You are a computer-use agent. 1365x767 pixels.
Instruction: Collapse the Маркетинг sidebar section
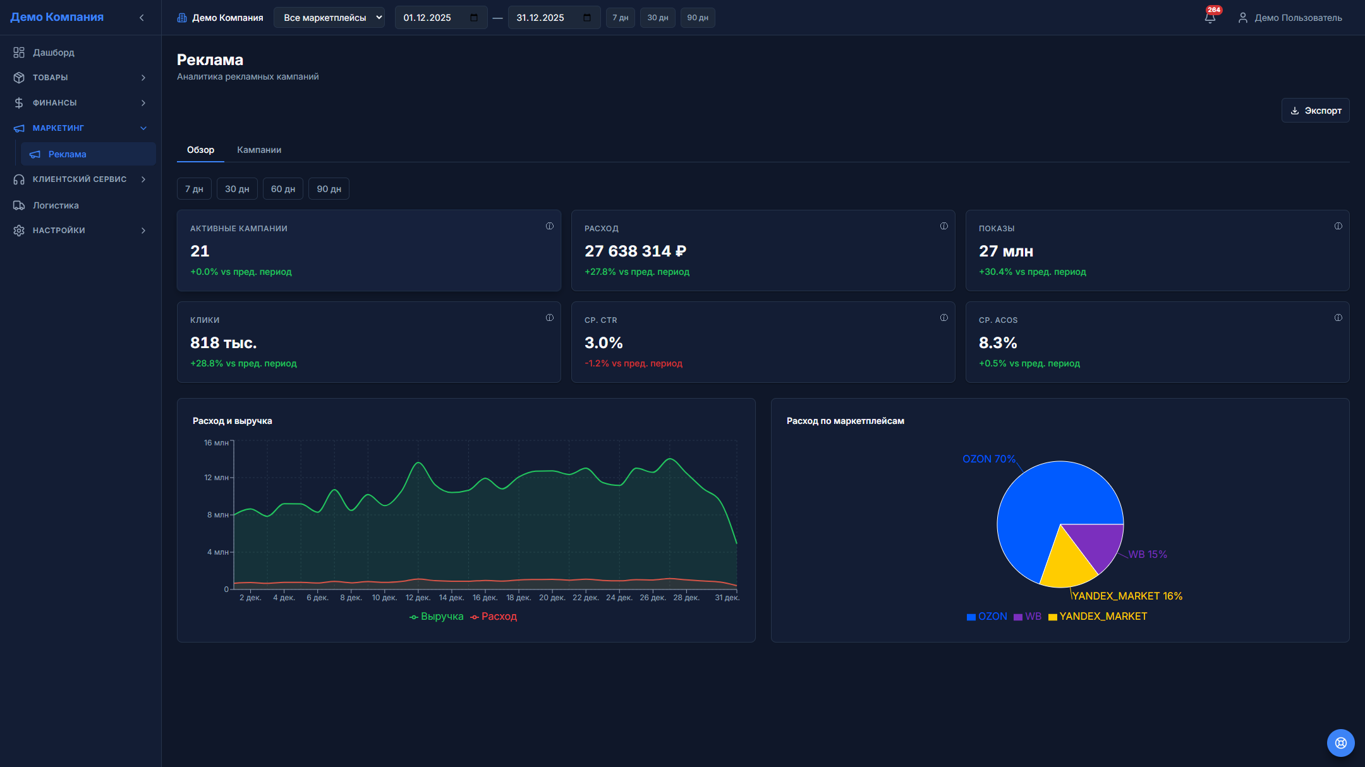pos(80,128)
